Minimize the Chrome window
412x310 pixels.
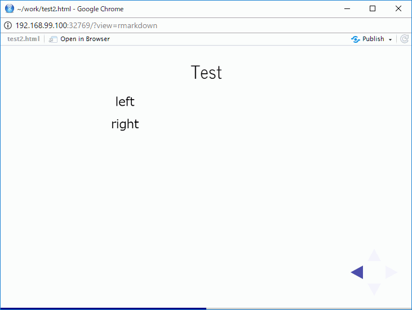[347, 8]
